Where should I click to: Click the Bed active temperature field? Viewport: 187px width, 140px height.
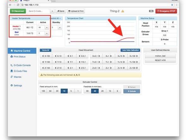(41, 33)
